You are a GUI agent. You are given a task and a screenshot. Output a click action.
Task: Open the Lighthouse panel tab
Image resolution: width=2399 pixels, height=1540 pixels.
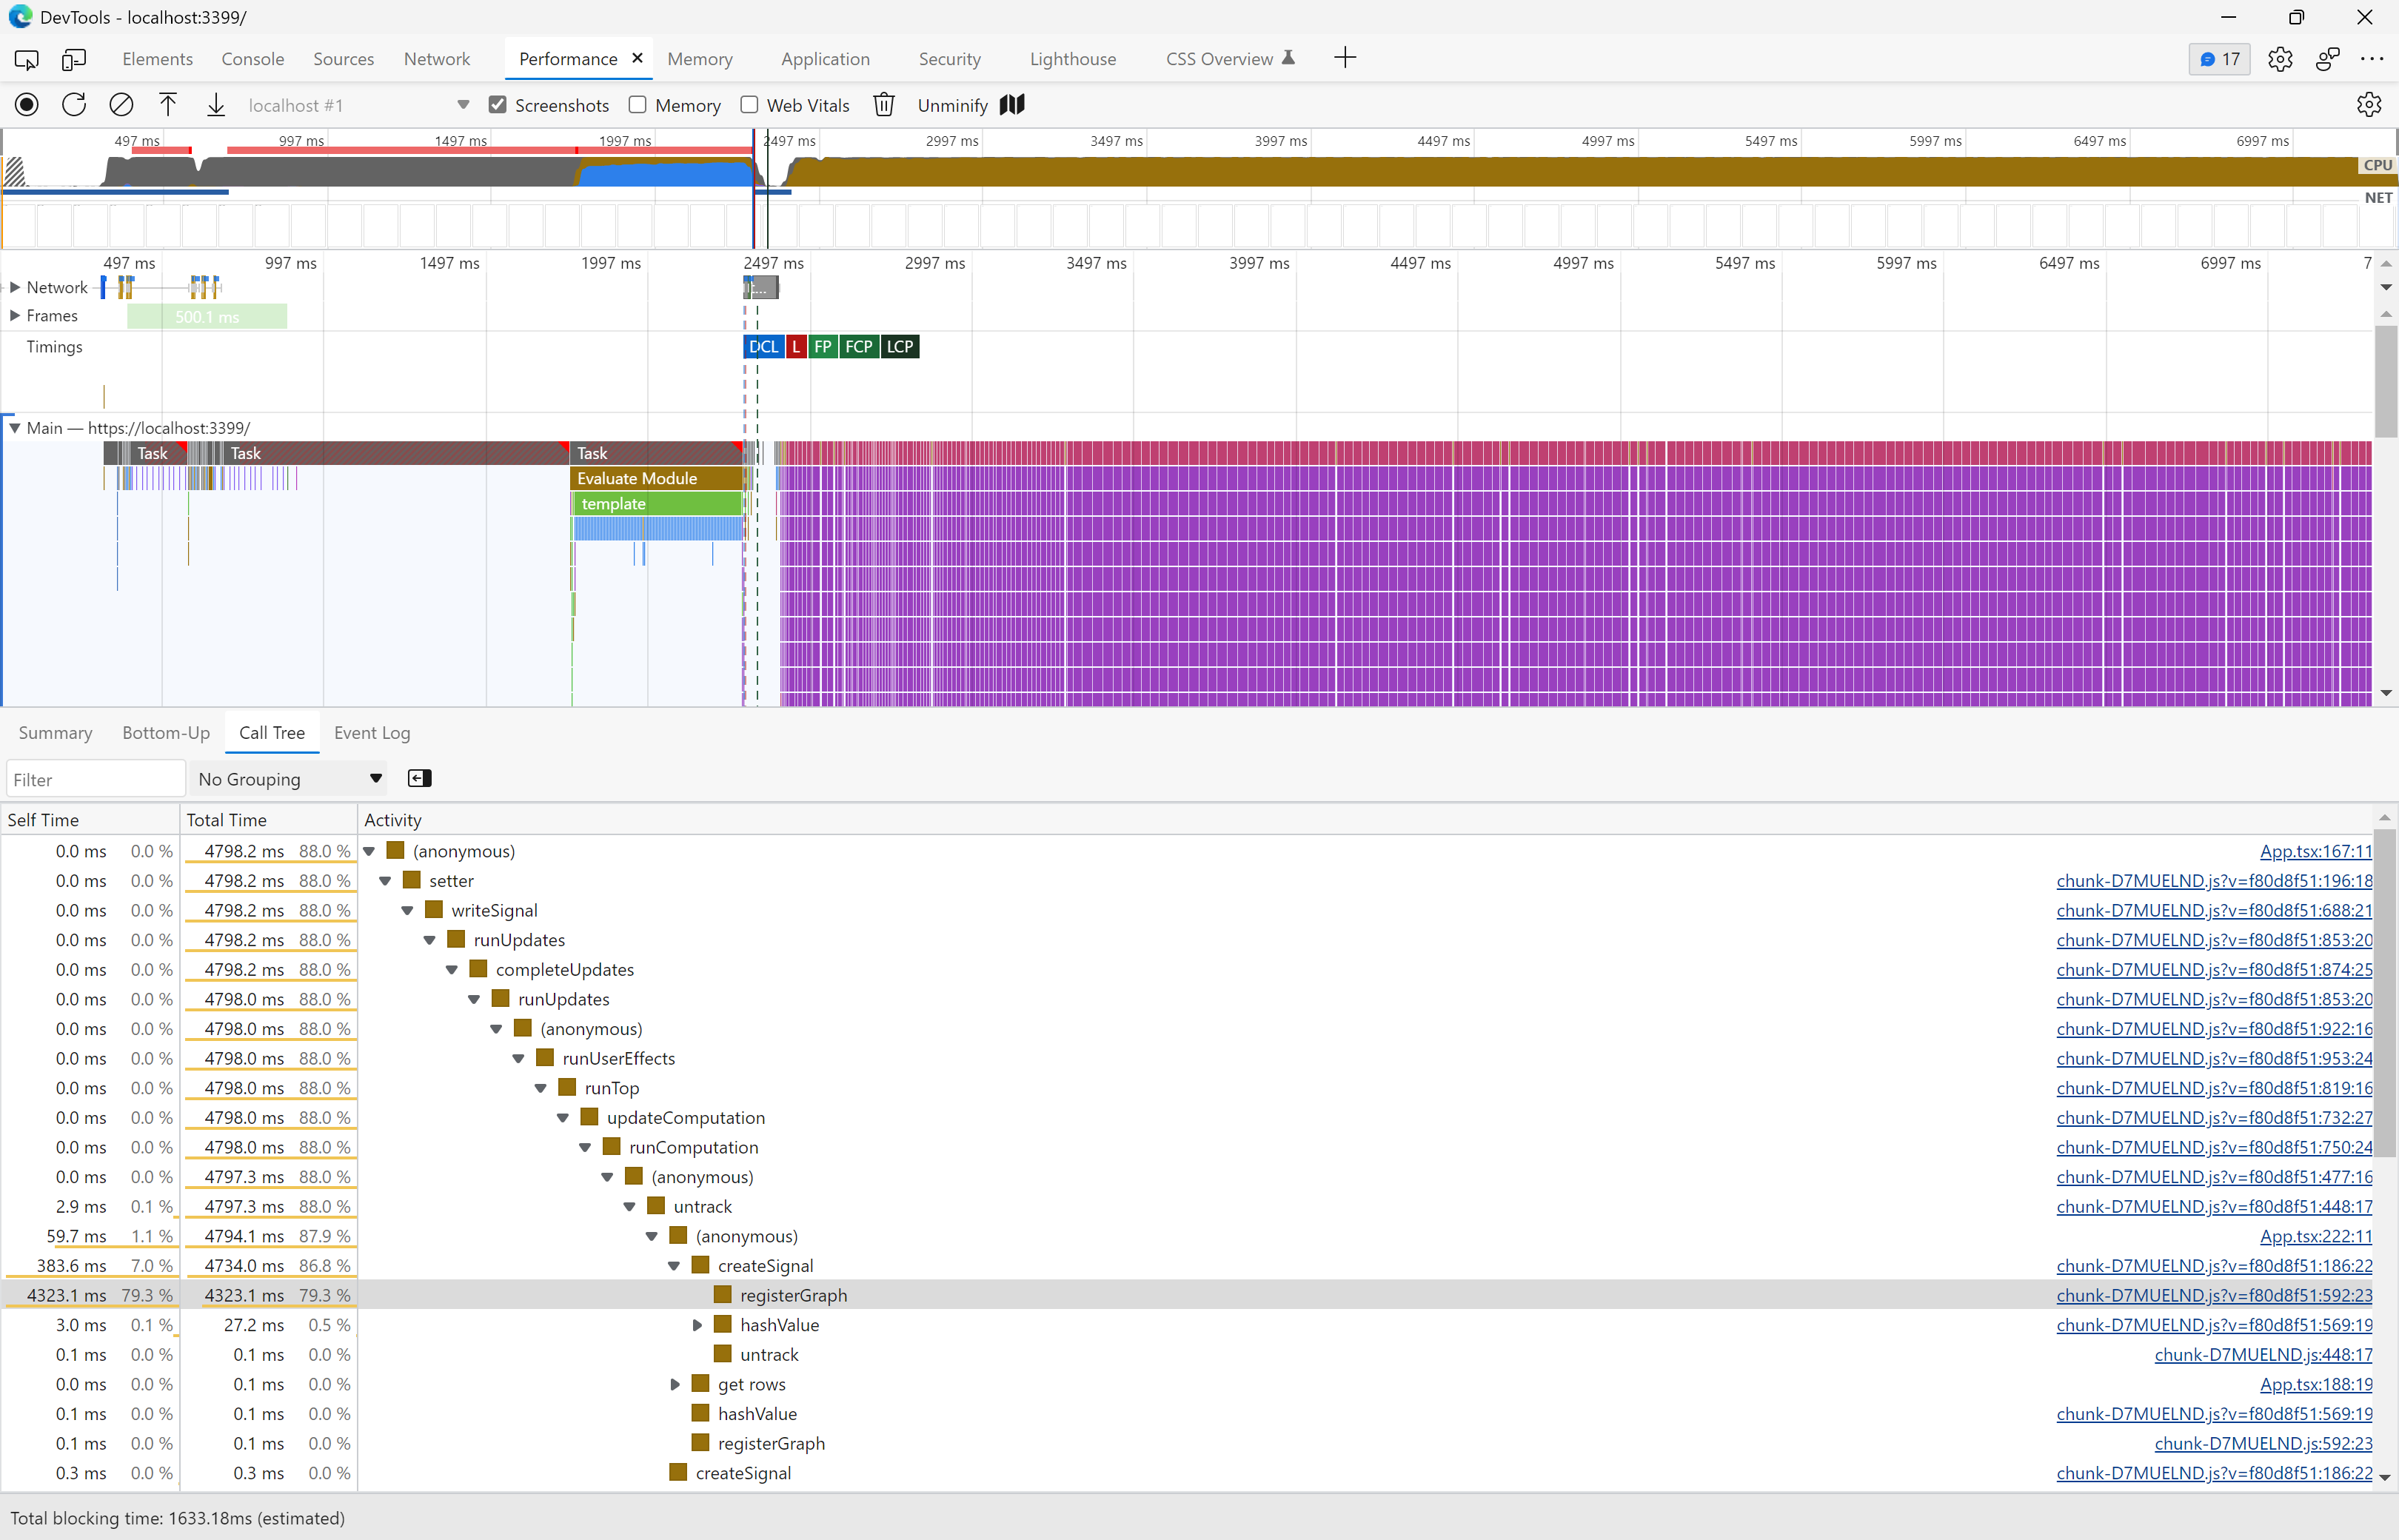tap(1073, 59)
